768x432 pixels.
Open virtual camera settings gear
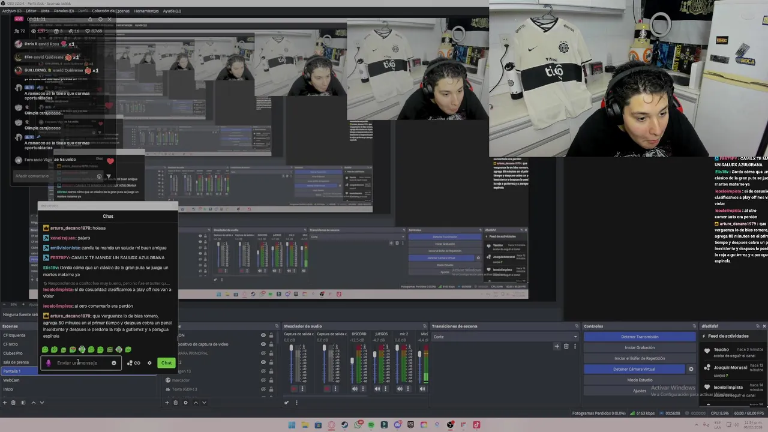tap(691, 369)
